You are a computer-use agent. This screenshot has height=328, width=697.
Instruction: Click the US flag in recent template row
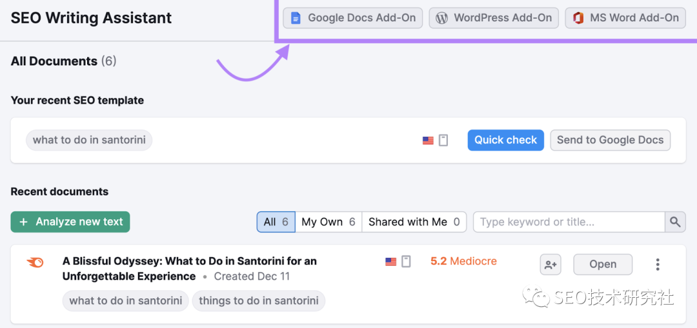click(428, 140)
